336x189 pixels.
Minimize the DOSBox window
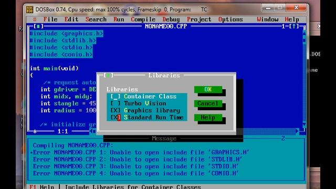tap(268, 8)
